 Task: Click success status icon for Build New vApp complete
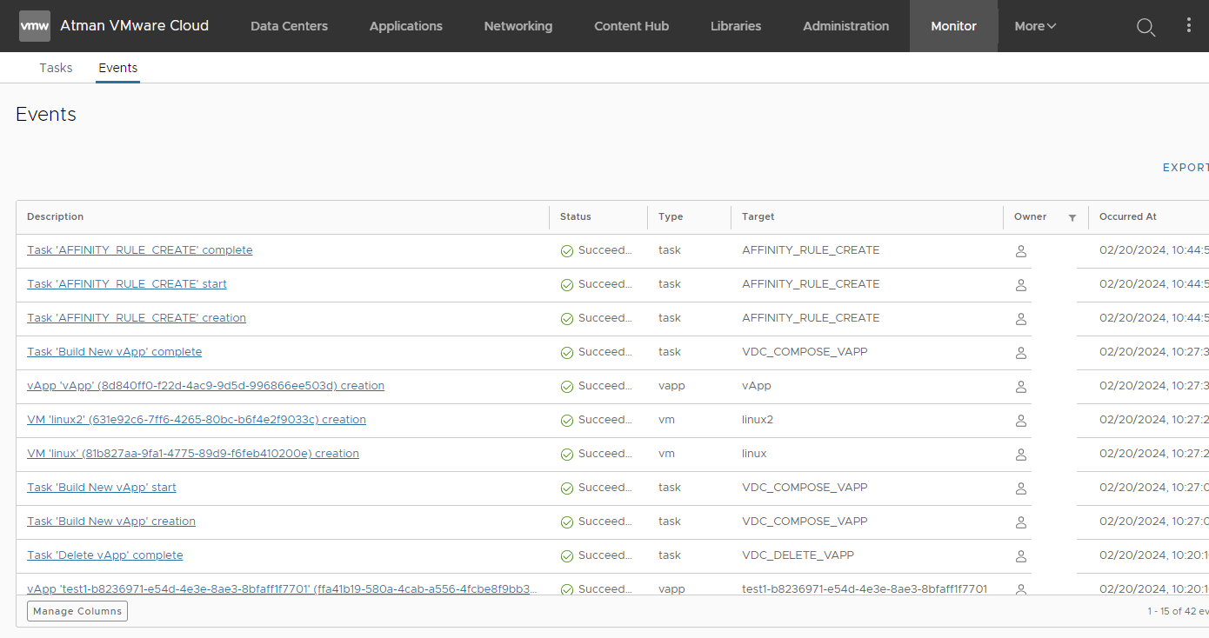click(x=567, y=353)
